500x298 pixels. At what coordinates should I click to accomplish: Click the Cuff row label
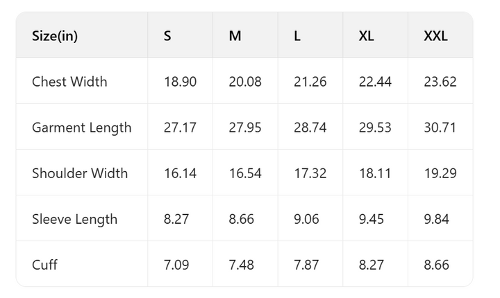coord(44,265)
